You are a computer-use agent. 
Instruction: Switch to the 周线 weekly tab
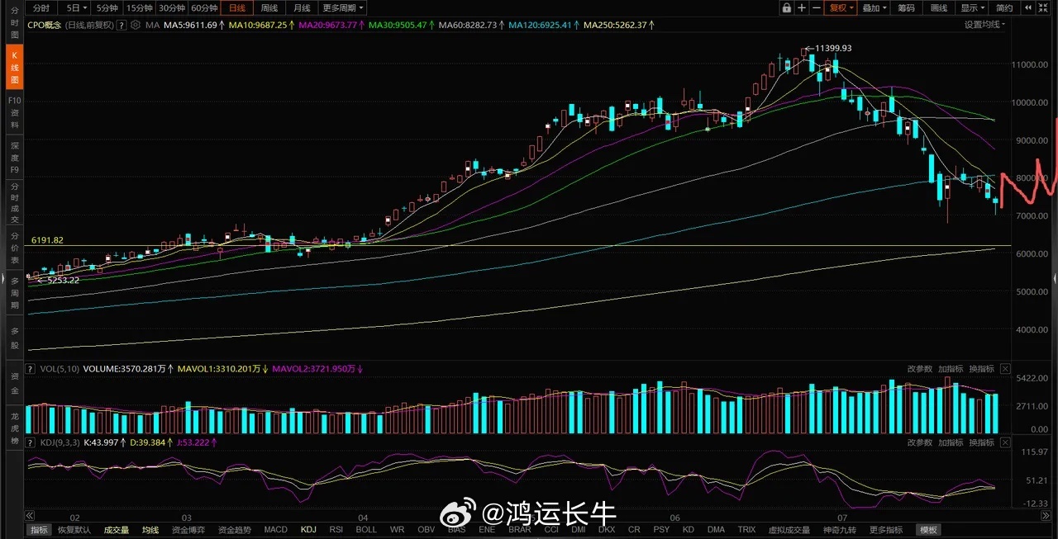tap(269, 8)
